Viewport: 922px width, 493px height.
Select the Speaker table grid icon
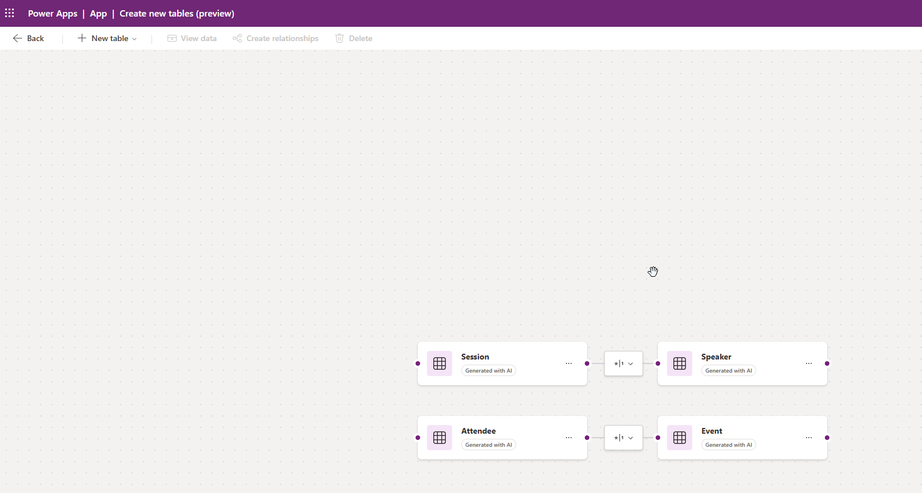point(680,363)
